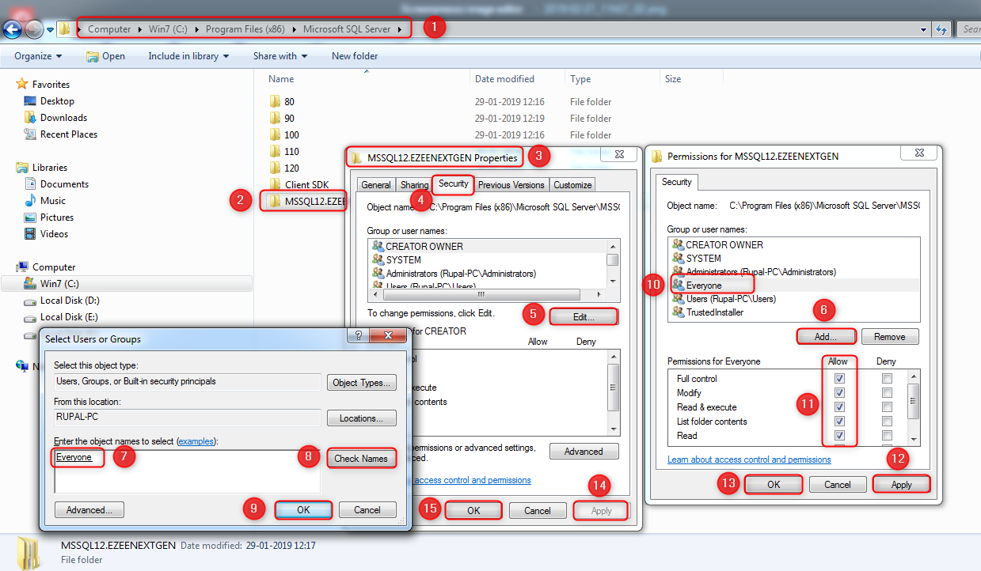Sort files by Date modified column header
The image size is (981, 571).
tap(504, 79)
